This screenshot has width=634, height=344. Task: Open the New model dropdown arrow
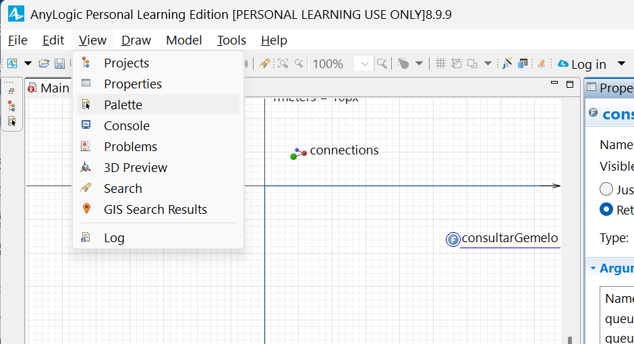point(28,63)
